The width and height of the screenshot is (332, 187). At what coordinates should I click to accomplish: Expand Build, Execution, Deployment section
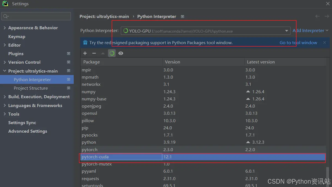[x=4, y=97]
